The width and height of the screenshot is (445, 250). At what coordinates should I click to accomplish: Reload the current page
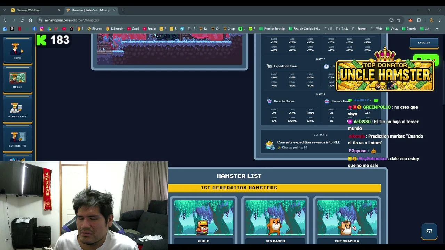coord(22,20)
